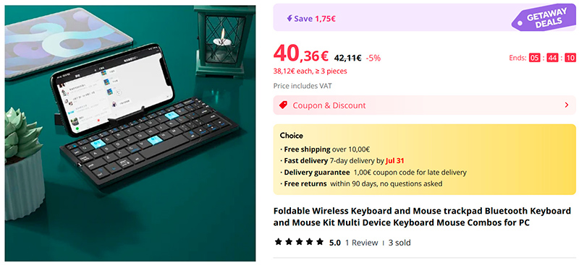Image resolution: width=579 pixels, height=265 pixels.
Task: Click the Delivery guarantee coupon line
Action: point(373,172)
